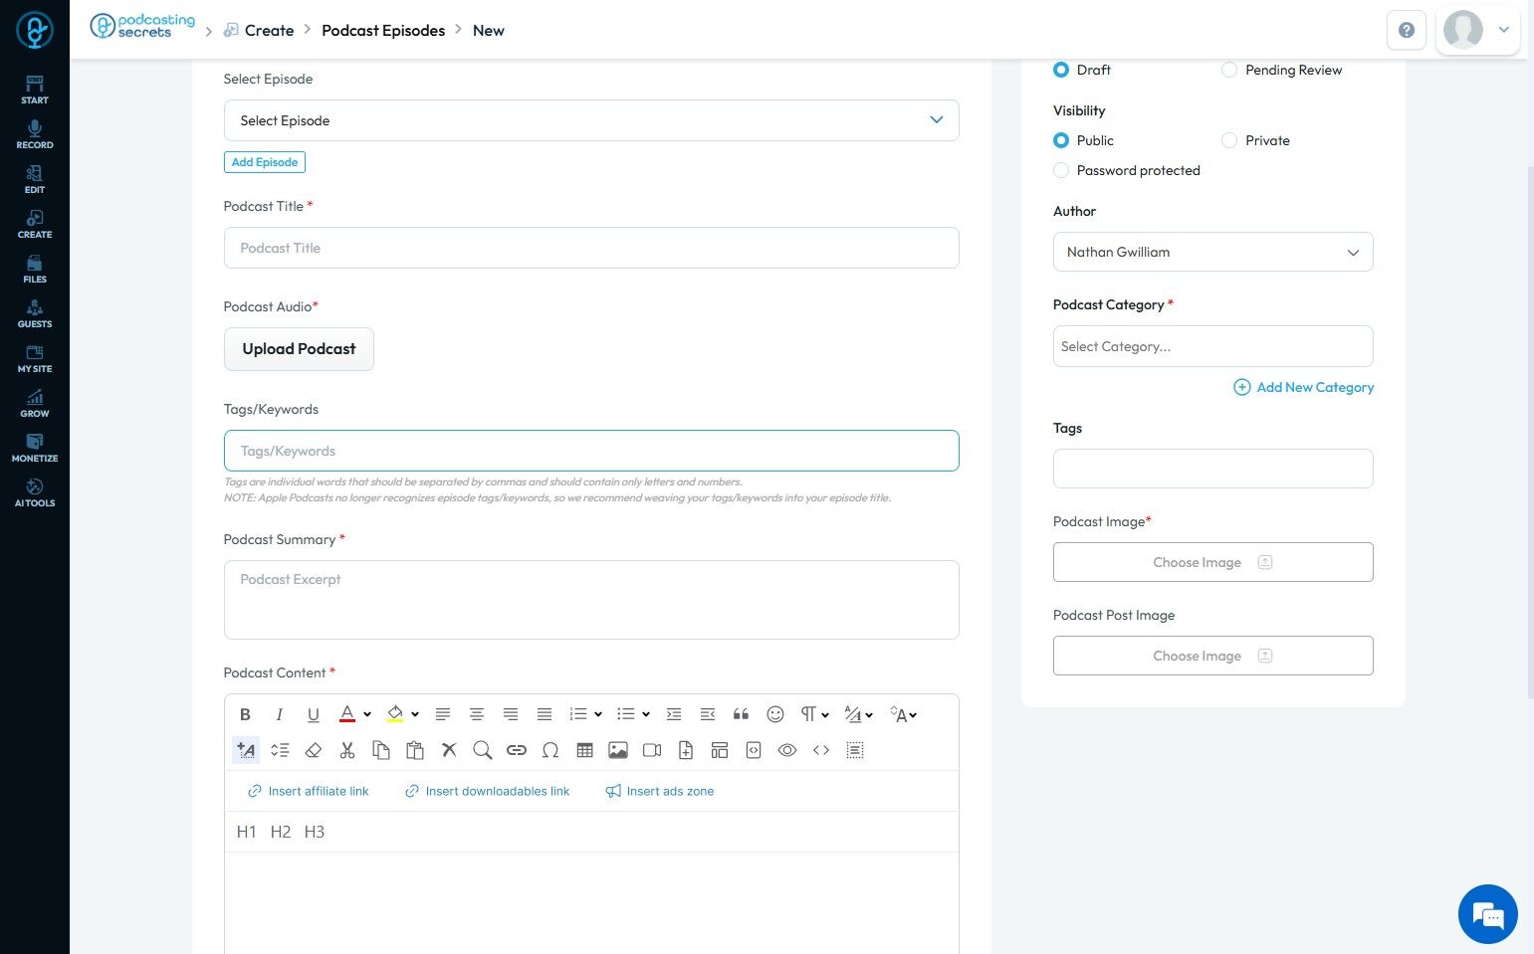Image resolution: width=1534 pixels, height=954 pixels.
Task: Open AI Tools in sidebar
Action: point(35,492)
